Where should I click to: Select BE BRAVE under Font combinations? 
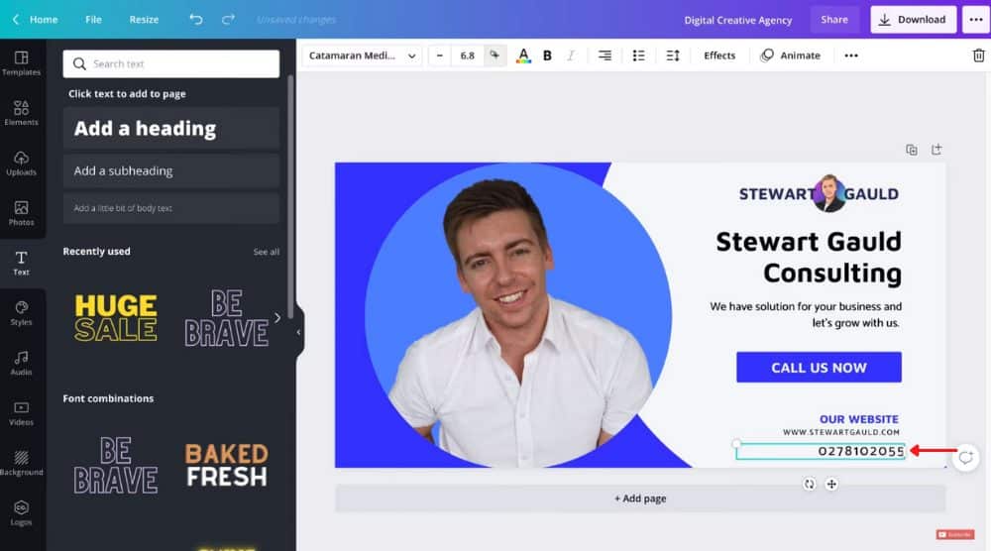[x=116, y=465]
